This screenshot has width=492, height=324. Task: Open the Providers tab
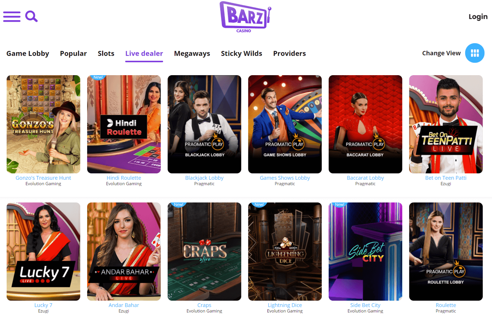290,53
